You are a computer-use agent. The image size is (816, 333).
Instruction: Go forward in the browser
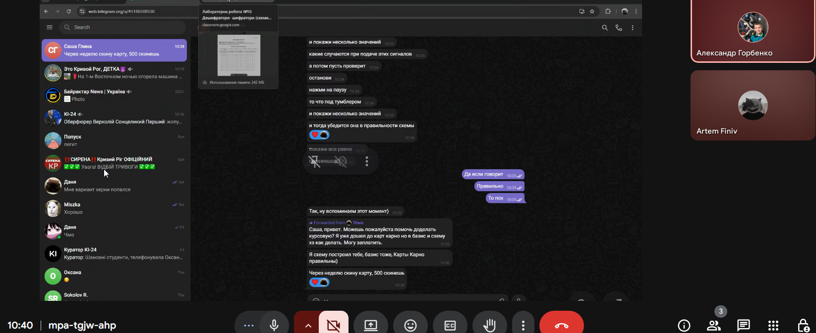click(x=58, y=11)
